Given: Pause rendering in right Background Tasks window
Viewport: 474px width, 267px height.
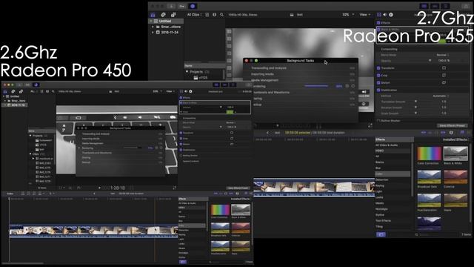Looking at the screenshot, I should [x=347, y=86].
